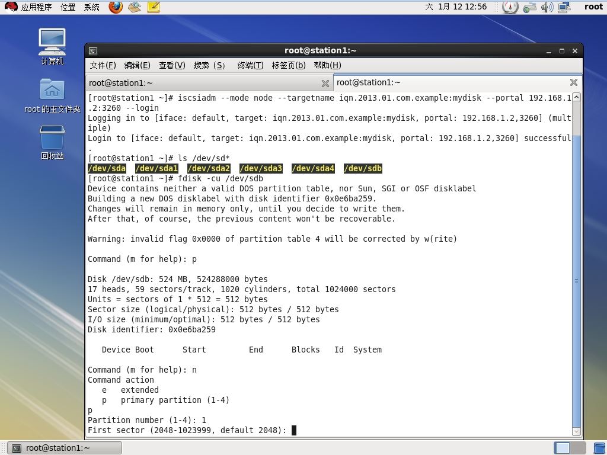Minimize the terminal window
The height and width of the screenshot is (455, 607).
click(x=549, y=51)
